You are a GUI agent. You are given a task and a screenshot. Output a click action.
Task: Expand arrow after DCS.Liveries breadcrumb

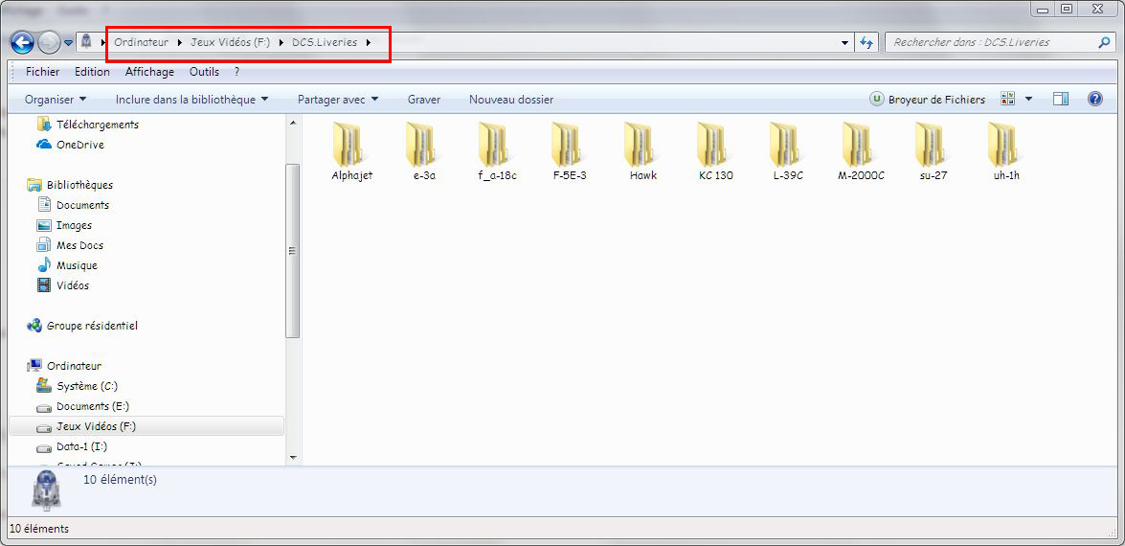[369, 42]
